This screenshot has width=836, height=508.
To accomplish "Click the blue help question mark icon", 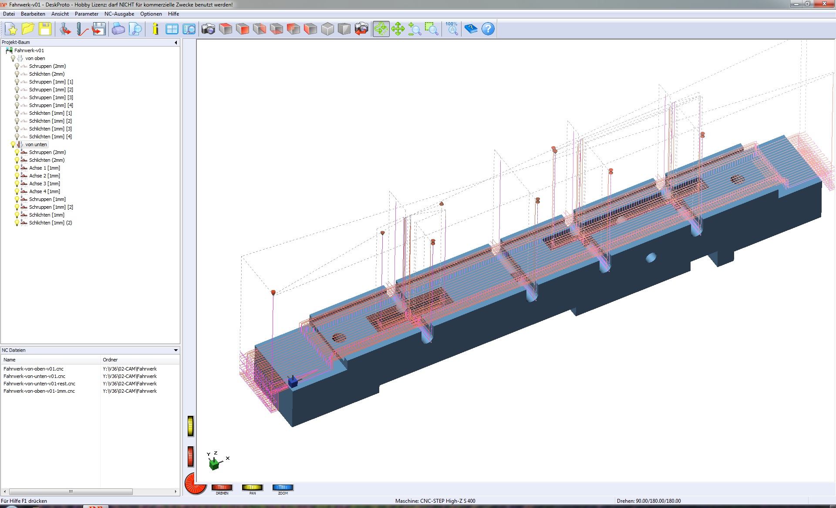I will click(x=488, y=29).
